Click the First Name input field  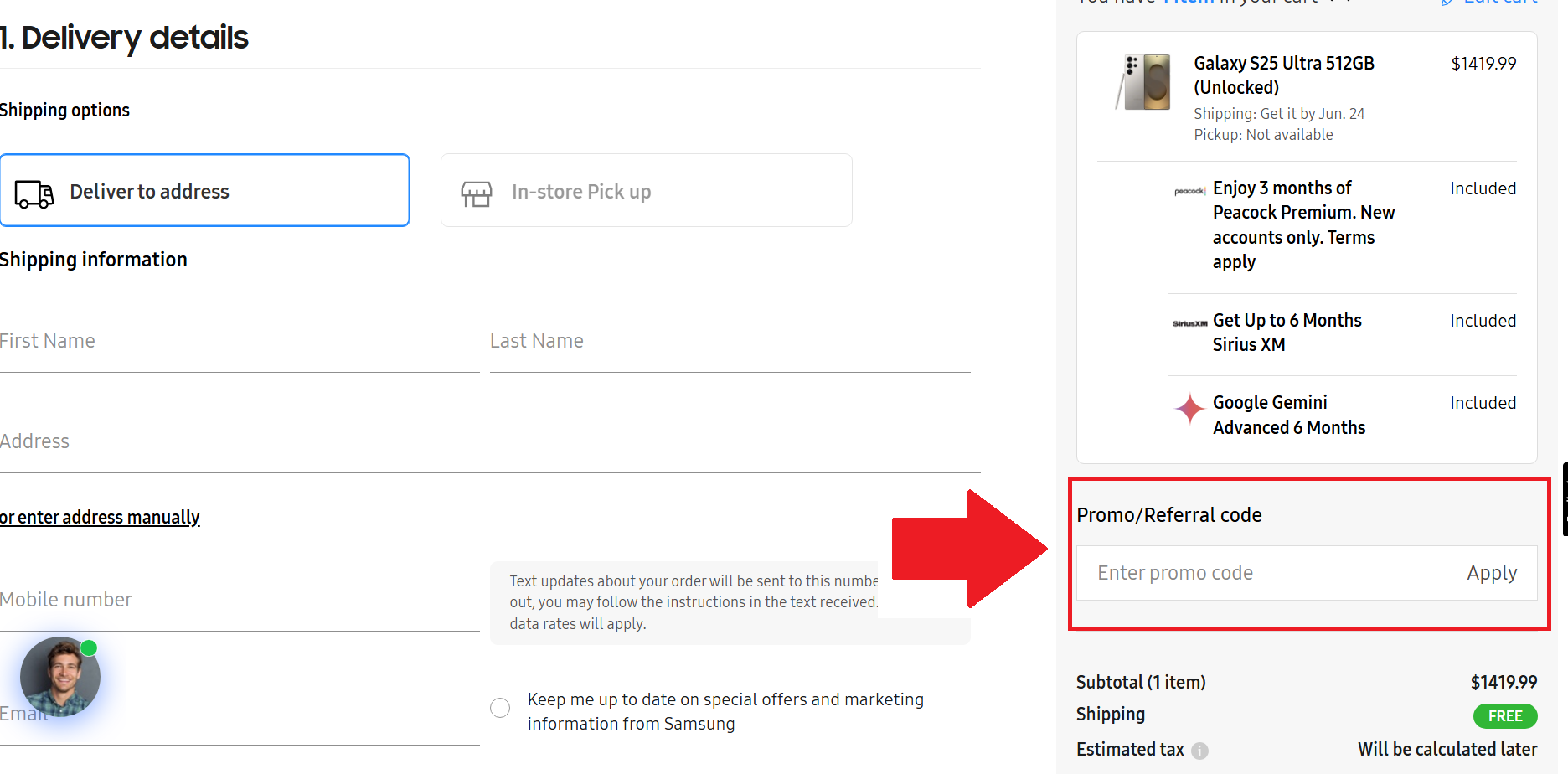point(239,342)
